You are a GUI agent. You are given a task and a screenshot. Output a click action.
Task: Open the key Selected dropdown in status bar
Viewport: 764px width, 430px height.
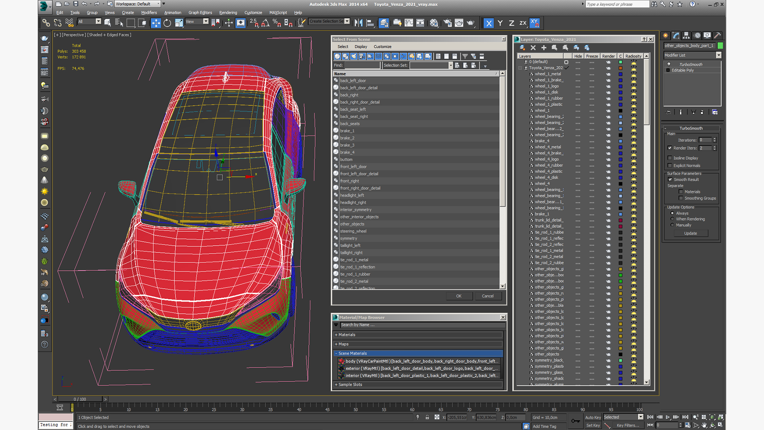point(641,417)
